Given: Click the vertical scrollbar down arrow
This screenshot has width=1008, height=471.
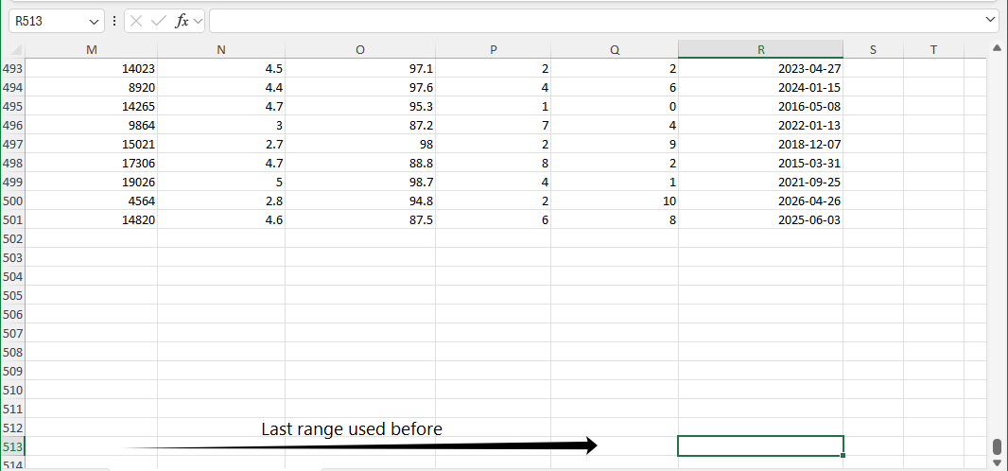Looking at the screenshot, I should (997, 462).
